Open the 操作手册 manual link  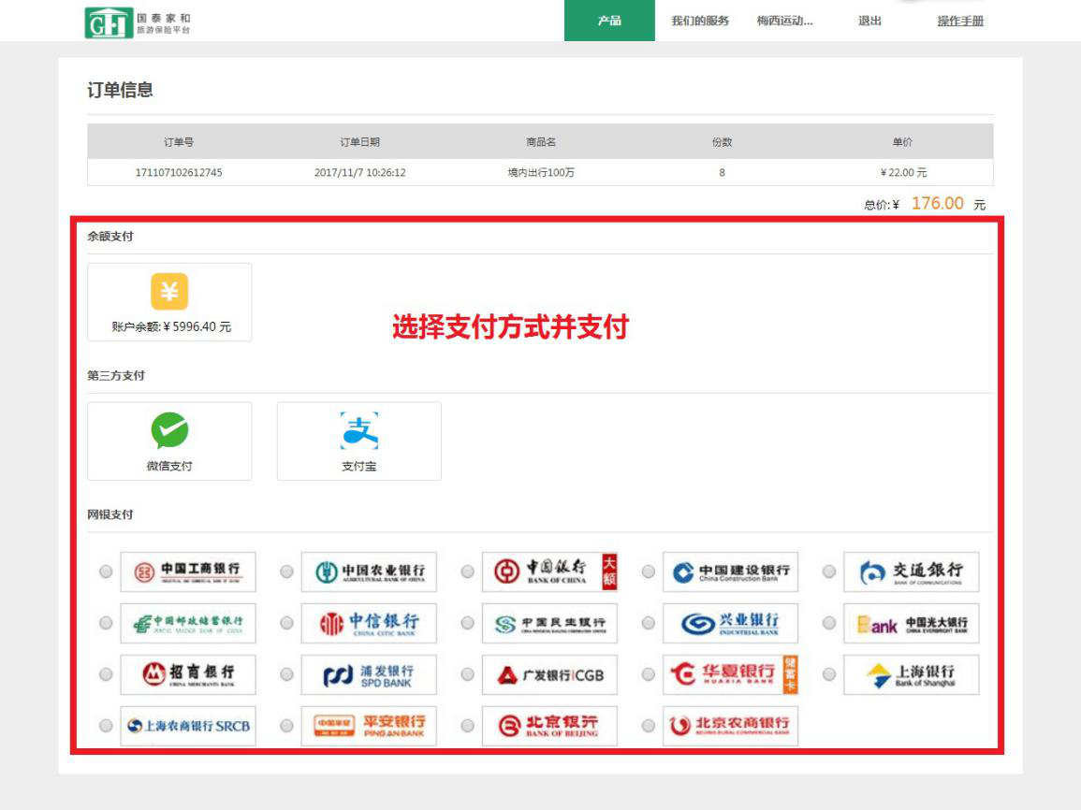[960, 21]
